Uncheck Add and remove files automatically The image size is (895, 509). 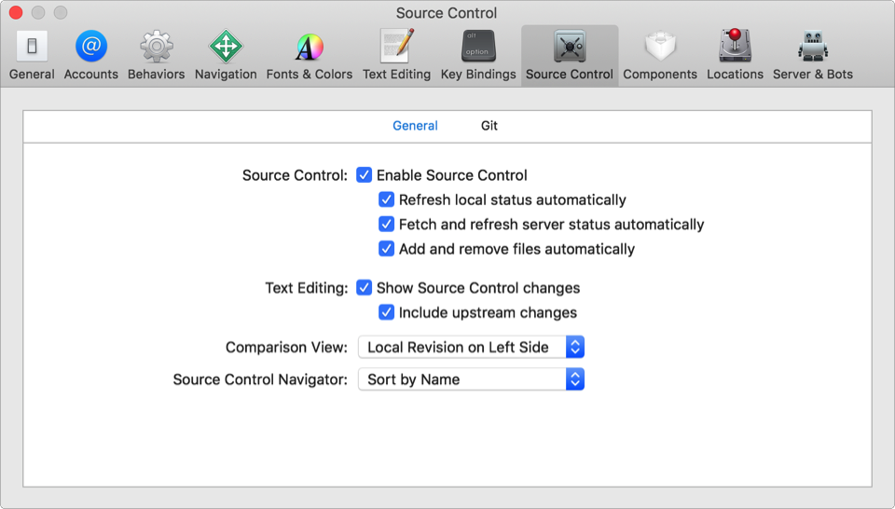click(x=387, y=249)
